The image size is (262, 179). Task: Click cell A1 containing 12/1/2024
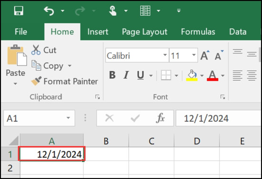(52, 154)
